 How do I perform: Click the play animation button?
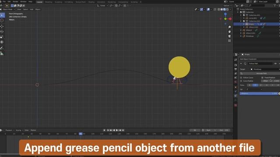[117, 130]
